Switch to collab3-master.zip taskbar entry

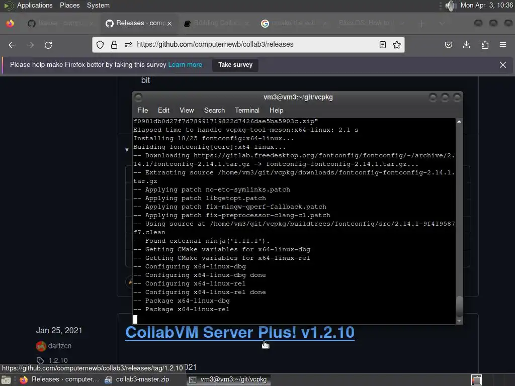pos(137,379)
